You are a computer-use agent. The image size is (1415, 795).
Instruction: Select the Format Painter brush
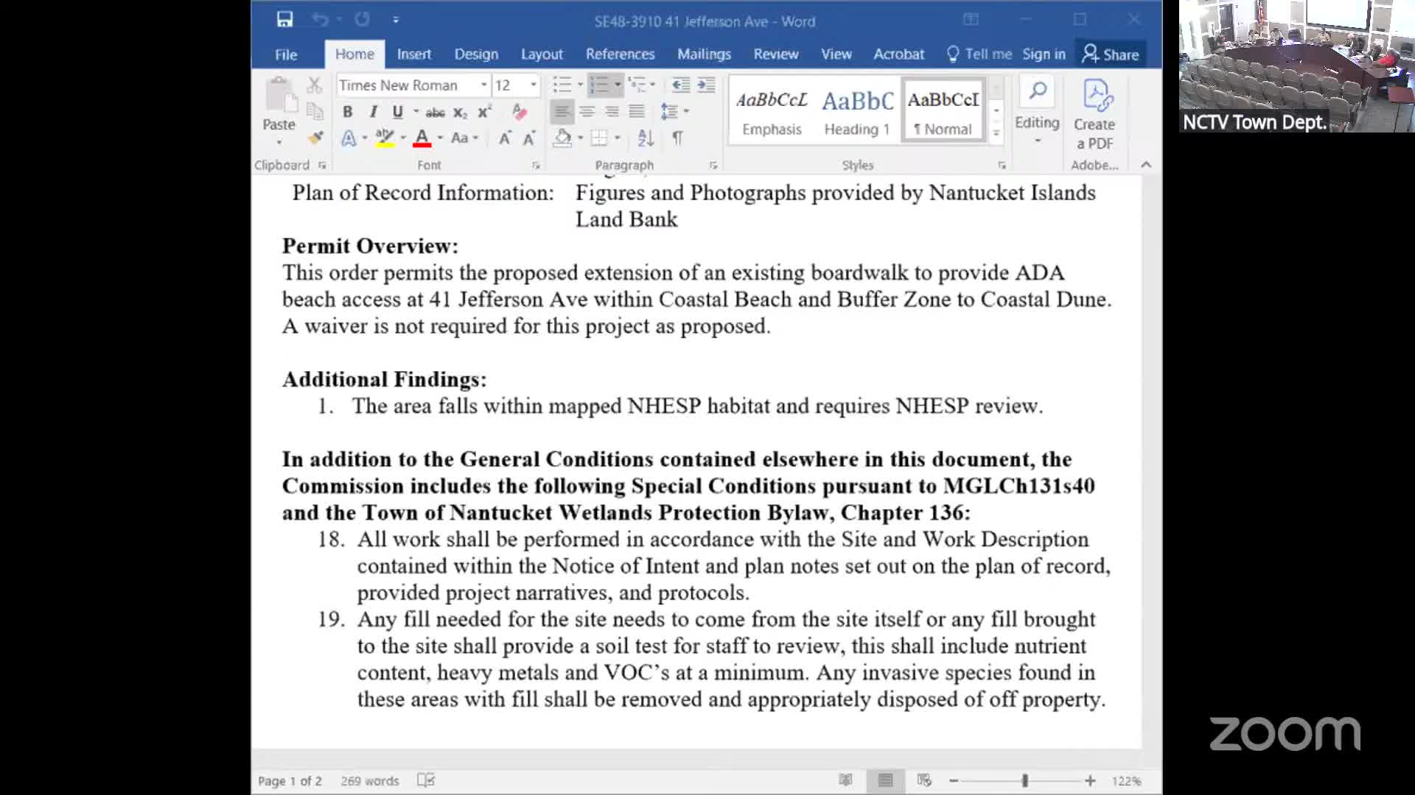tap(315, 138)
